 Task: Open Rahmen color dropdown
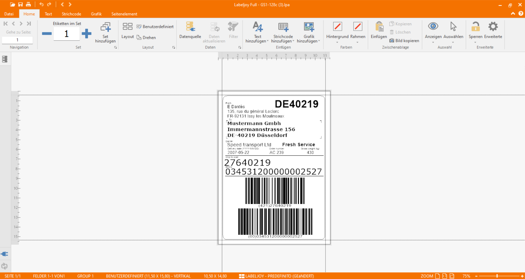358,32
